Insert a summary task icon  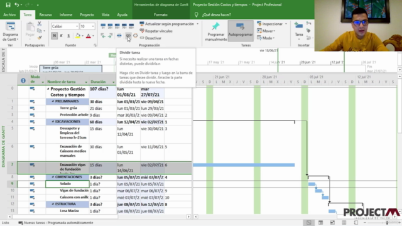tap(308, 24)
